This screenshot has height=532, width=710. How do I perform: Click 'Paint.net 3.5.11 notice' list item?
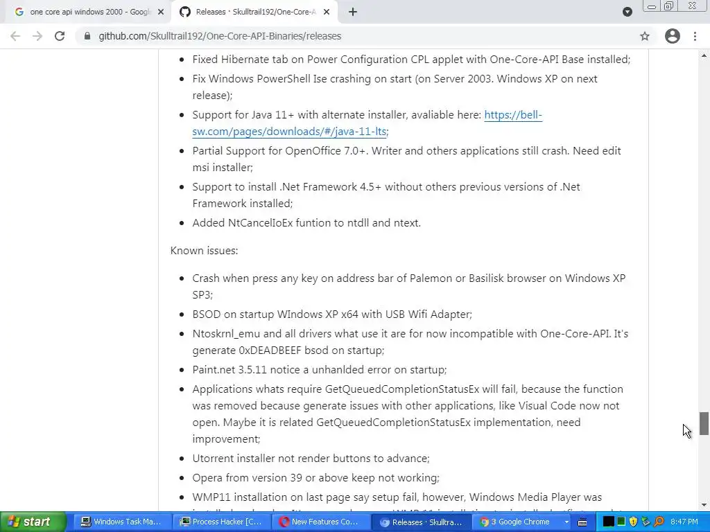320,370
